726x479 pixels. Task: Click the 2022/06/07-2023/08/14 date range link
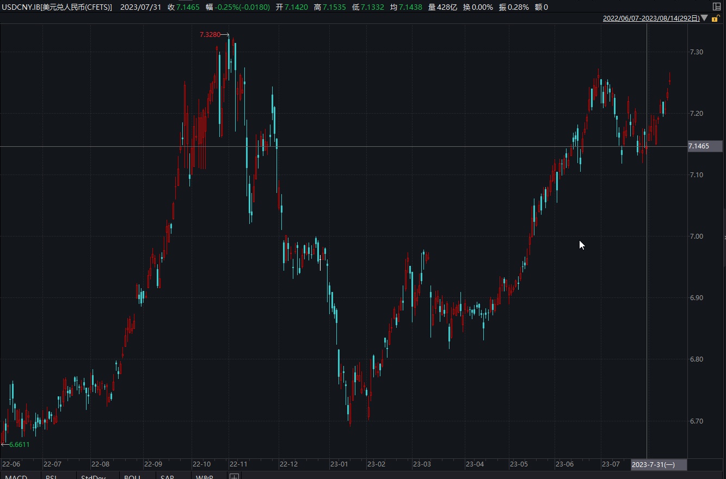(x=651, y=18)
